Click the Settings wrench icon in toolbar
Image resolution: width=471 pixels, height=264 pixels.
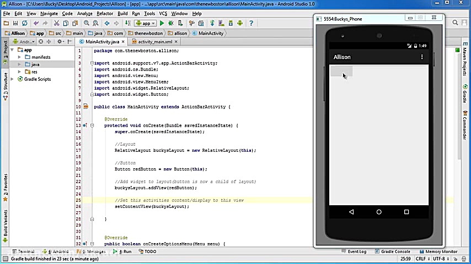(x=191, y=23)
